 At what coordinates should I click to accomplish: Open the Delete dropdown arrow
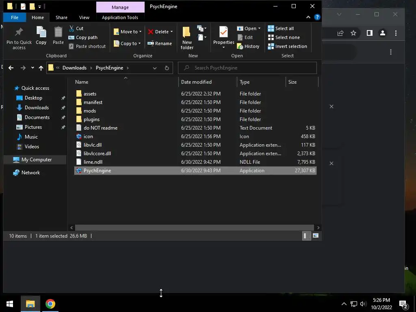click(171, 32)
